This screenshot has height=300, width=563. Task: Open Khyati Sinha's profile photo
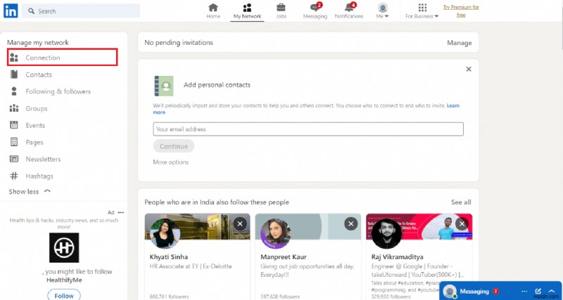click(165, 234)
